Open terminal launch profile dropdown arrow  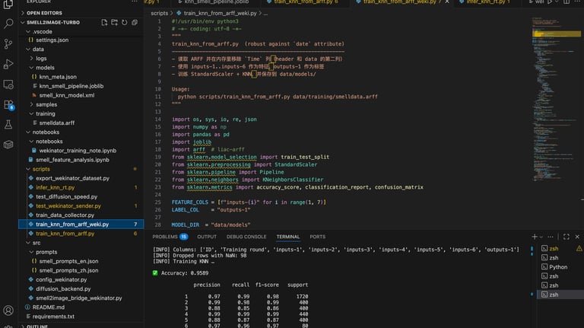(541, 237)
